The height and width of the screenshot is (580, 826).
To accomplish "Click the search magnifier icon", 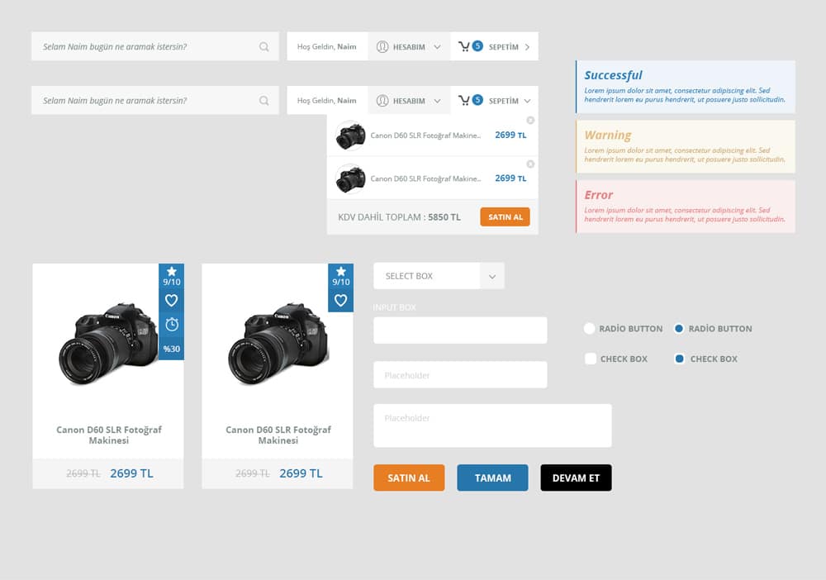I will pyautogui.click(x=264, y=46).
